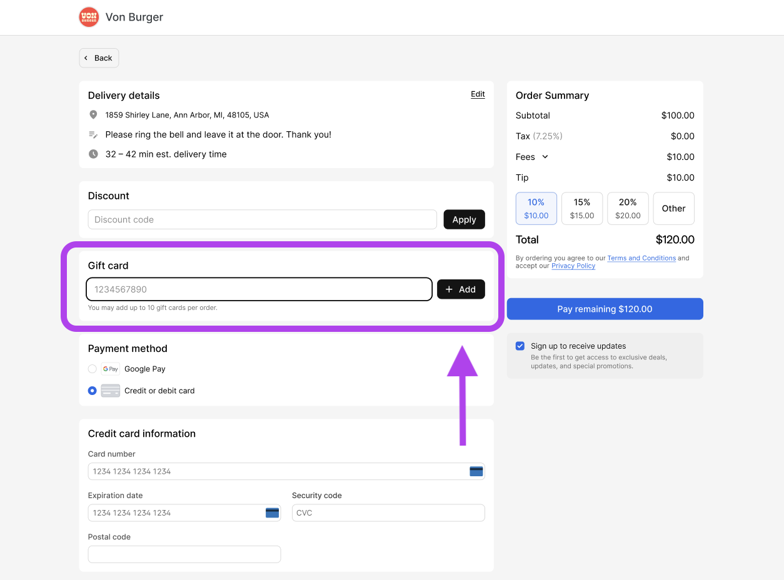The width and height of the screenshot is (784, 580).
Task: Click the clock icon for delivery time
Action: [93, 154]
